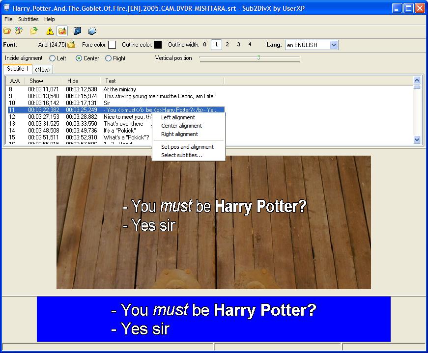Image resolution: width=428 pixels, height=353 pixels.
Task: Select highlighted subtitle row 11
Action: [116, 109]
